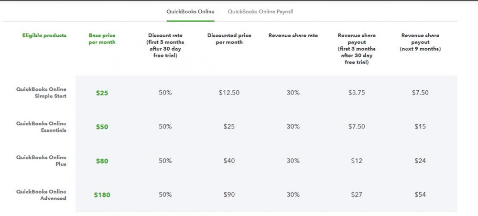Viewport: 478px width, 216px height.
Task: Click the QuickBooks Online Essentials row label
Action: click(41, 127)
